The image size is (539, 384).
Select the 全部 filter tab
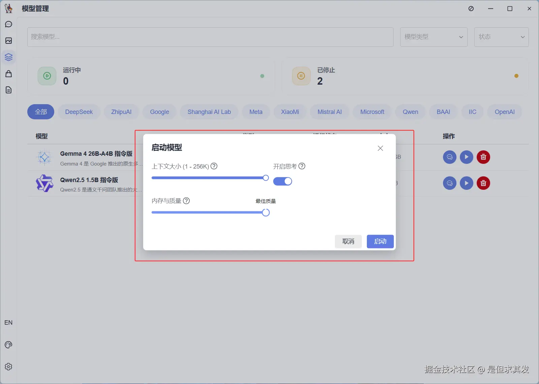40,112
